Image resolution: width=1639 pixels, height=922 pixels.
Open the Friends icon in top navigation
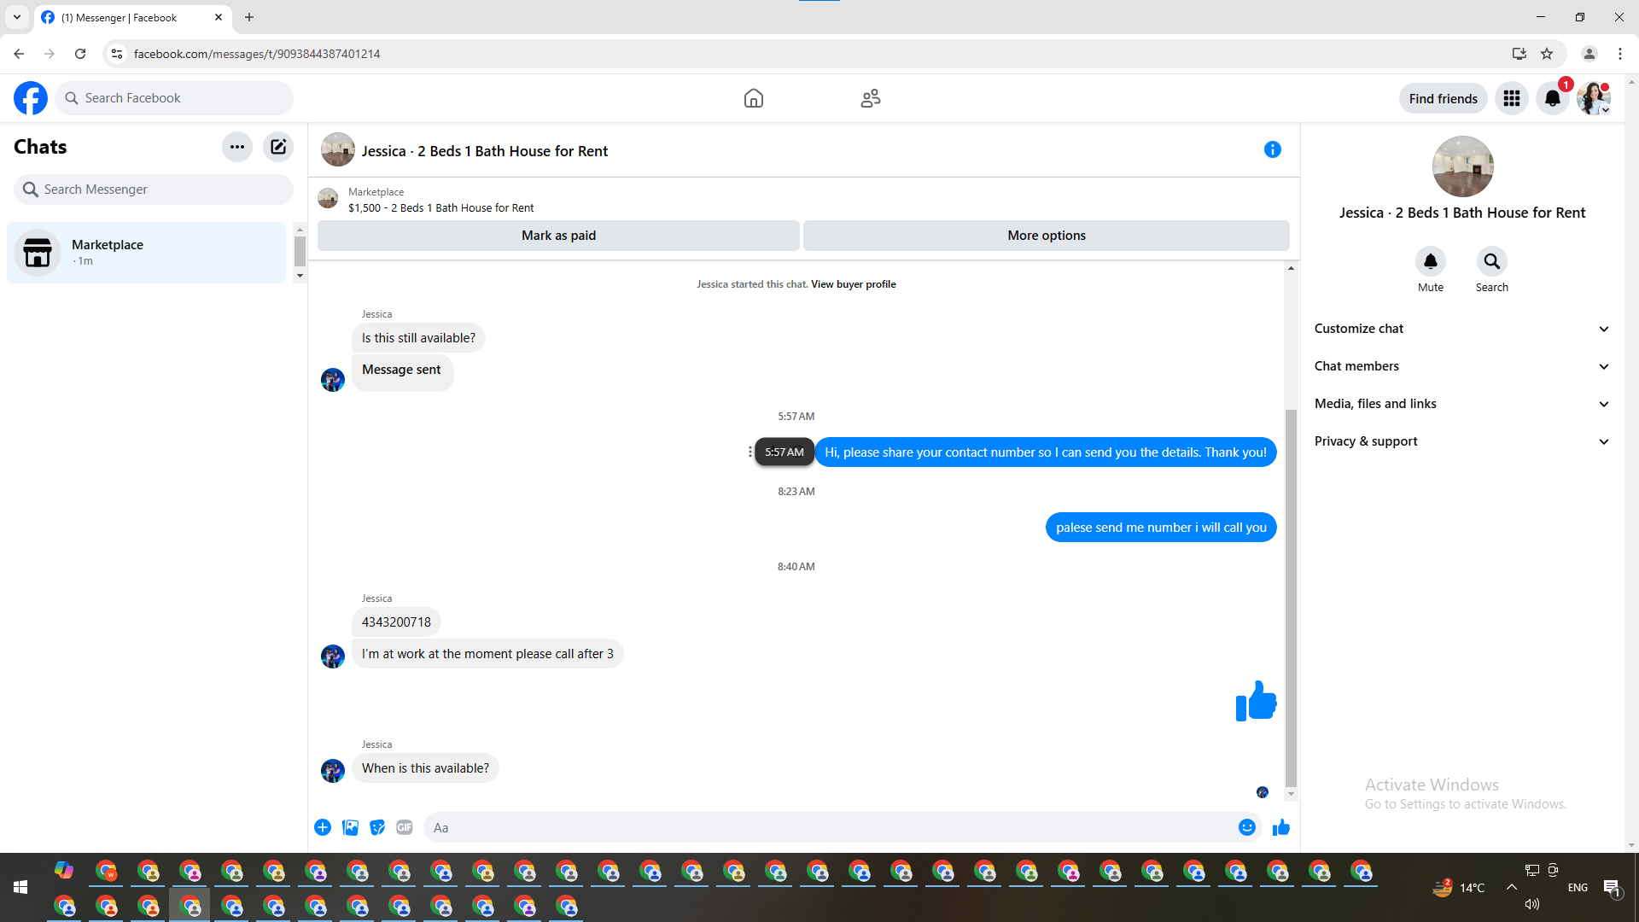871,98
